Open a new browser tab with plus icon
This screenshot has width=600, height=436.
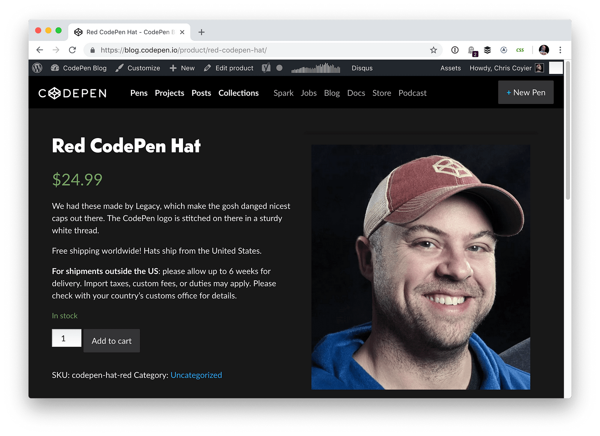pyautogui.click(x=201, y=32)
